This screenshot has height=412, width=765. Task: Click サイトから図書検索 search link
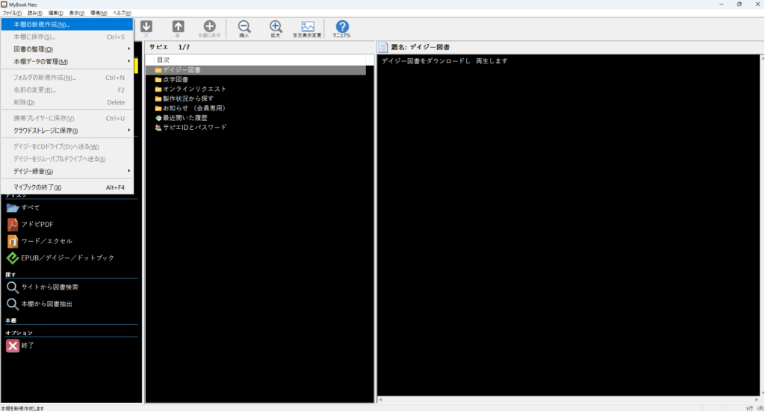pos(49,287)
